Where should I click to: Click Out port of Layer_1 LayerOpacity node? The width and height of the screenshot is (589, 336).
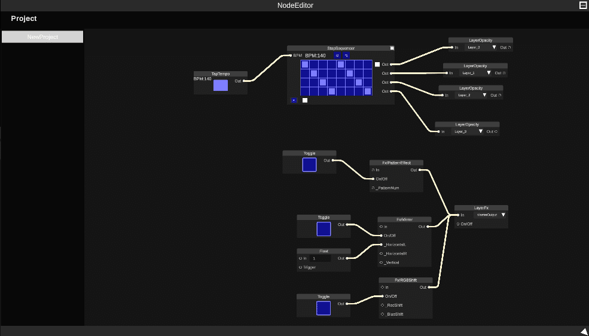pos(504,73)
